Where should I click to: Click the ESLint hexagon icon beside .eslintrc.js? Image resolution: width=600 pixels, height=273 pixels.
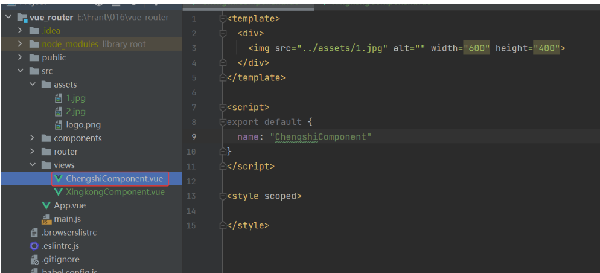tap(34, 246)
